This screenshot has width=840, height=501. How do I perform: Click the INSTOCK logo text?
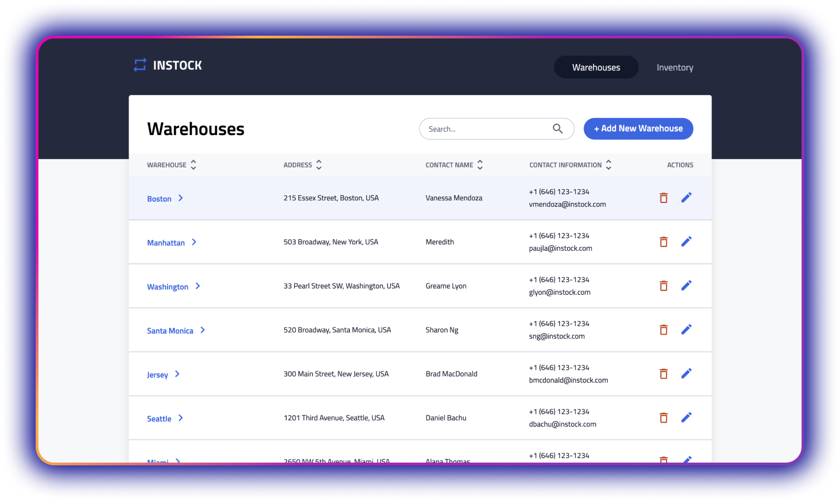click(x=177, y=65)
